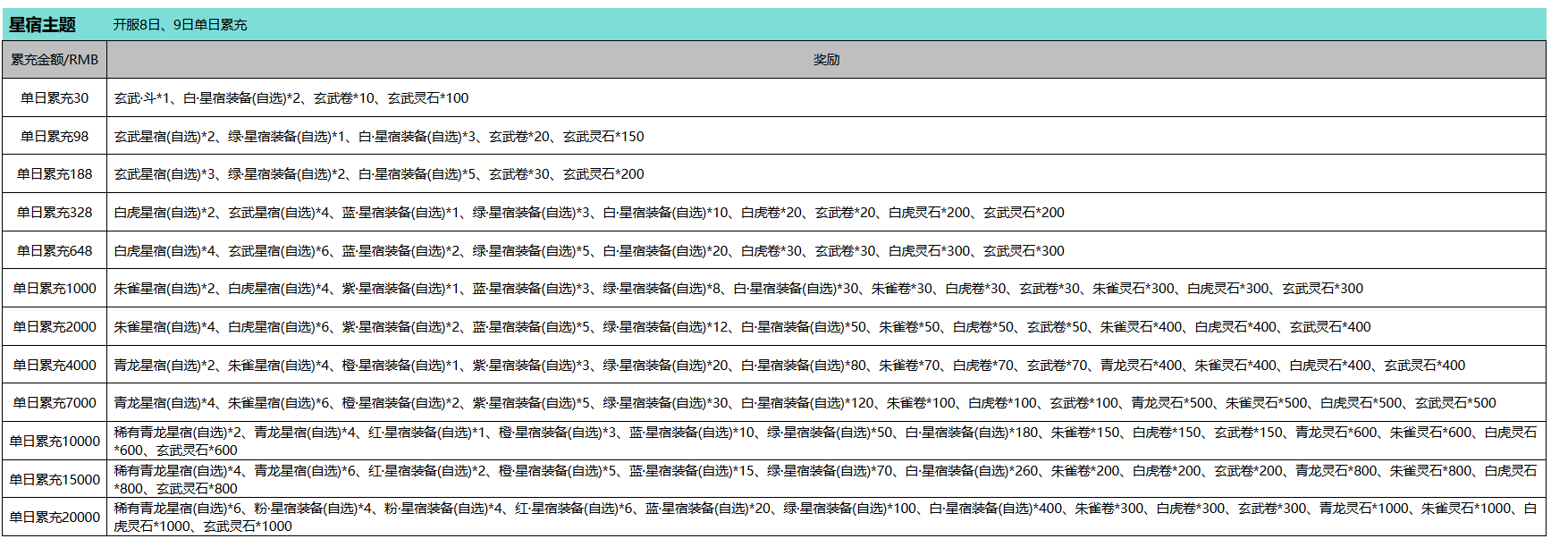Click the 开服8日、9日单日累充 subtitle text
This screenshot has height=547, width=1551.
(180, 25)
